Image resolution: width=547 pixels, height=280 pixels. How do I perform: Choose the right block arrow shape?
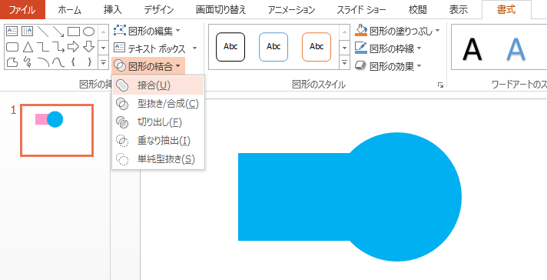coord(74,46)
